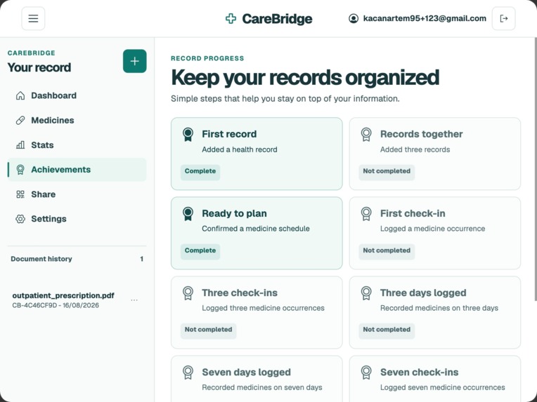Click document history count 1
The image size is (537, 402).
click(141, 259)
